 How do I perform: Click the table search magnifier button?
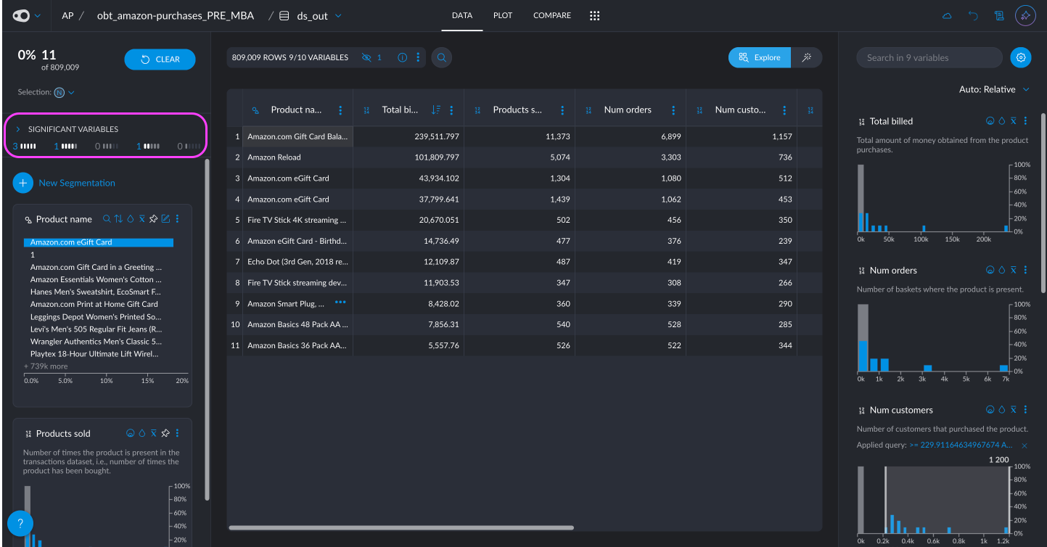pos(442,57)
